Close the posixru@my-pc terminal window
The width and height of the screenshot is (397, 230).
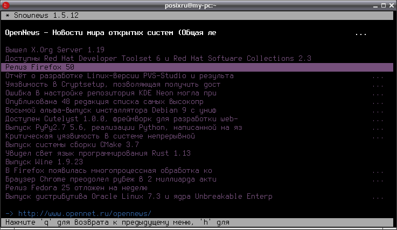coord(392,5)
